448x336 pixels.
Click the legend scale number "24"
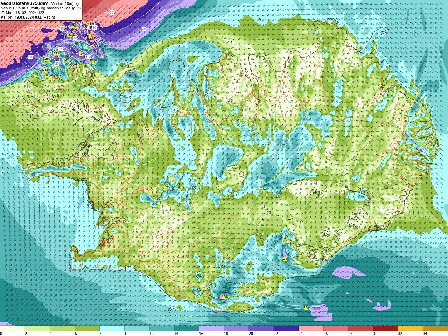pyautogui.click(x=300, y=334)
